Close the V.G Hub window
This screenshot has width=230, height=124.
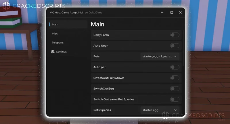[180, 13]
